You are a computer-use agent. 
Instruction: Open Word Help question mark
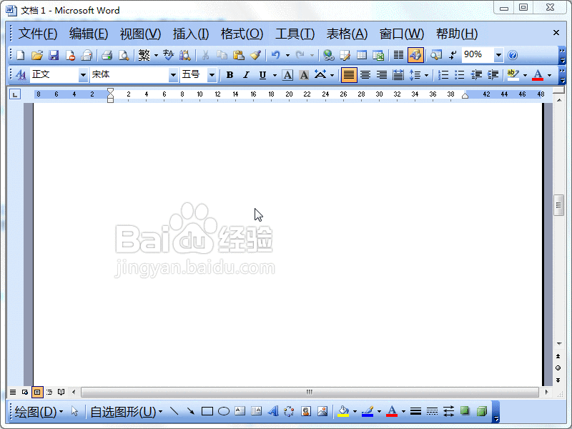513,55
